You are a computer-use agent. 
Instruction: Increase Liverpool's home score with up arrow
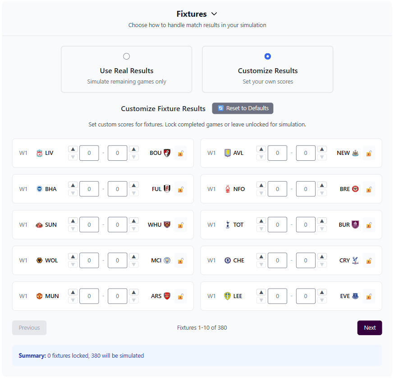(73, 149)
